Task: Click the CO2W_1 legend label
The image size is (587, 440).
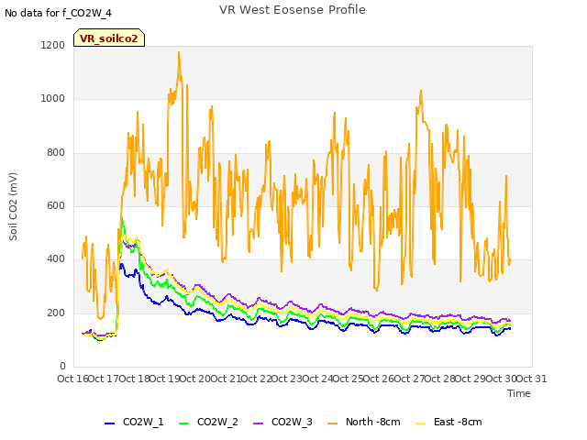Action: coord(143,422)
